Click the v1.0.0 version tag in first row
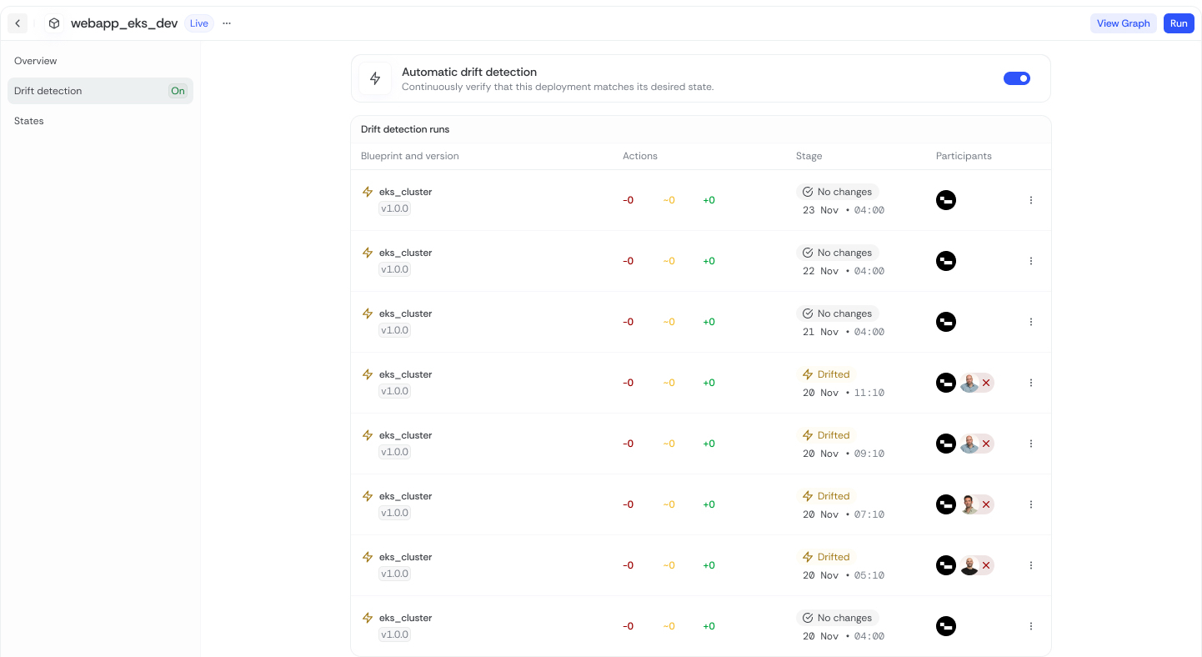The width and height of the screenshot is (1202, 657). click(394, 208)
